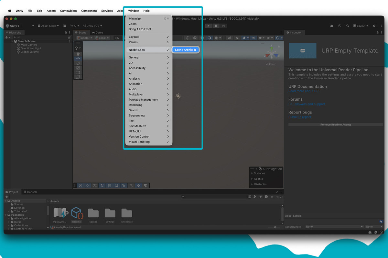Image resolution: width=388 pixels, height=258 pixels.
Task: Open the AI dropdown in toolbar
Action: point(75,26)
